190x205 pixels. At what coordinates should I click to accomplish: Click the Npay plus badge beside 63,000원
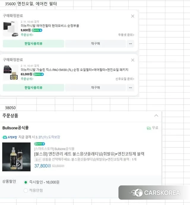(39, 74)
